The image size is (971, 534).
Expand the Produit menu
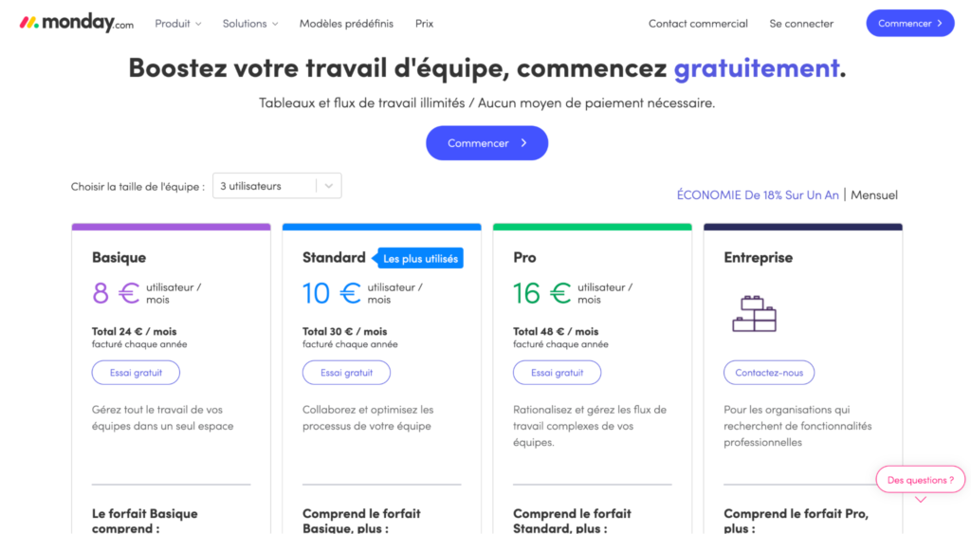[177, 24]
